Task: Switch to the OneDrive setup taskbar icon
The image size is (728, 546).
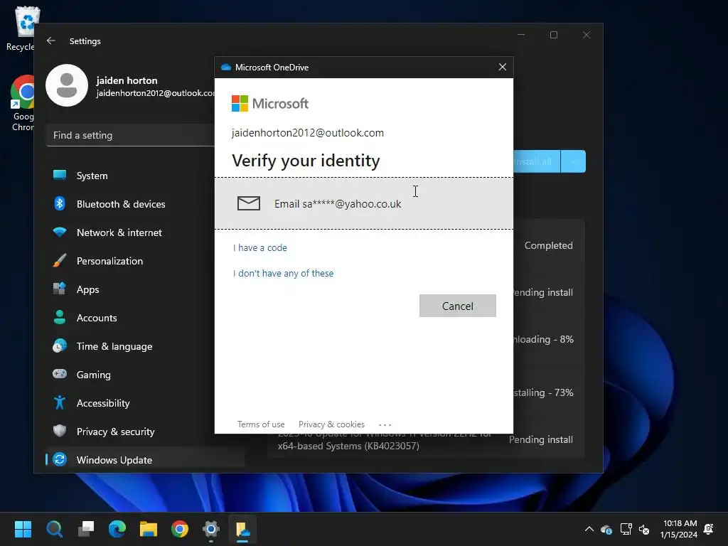Action: pos(242,529)
